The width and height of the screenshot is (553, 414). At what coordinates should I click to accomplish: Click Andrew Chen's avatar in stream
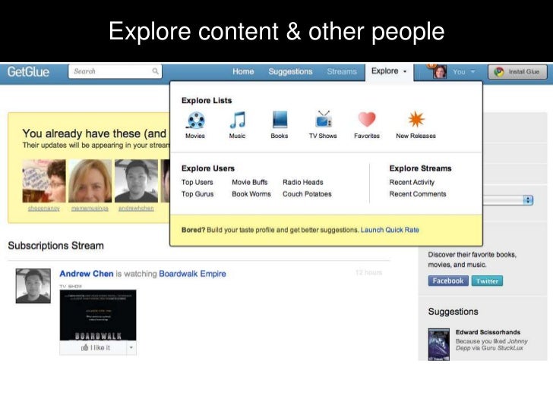click(33, 286)
